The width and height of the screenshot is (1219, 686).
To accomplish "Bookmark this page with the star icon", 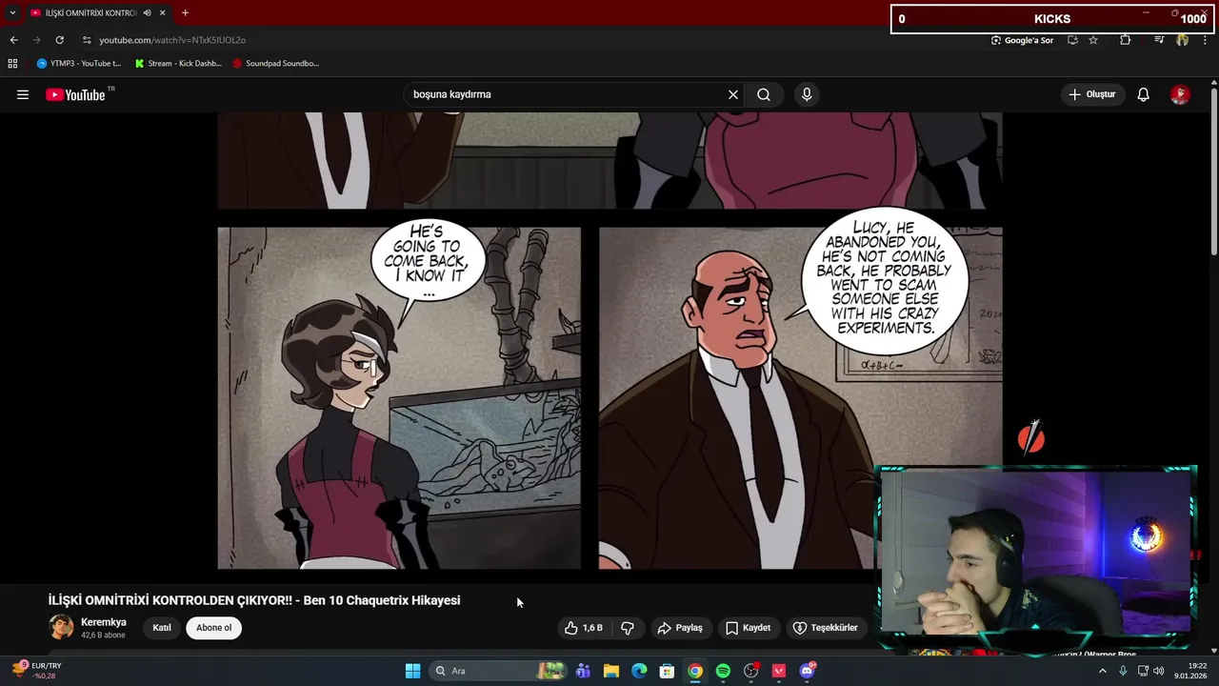I will [x=1093, y=40].
